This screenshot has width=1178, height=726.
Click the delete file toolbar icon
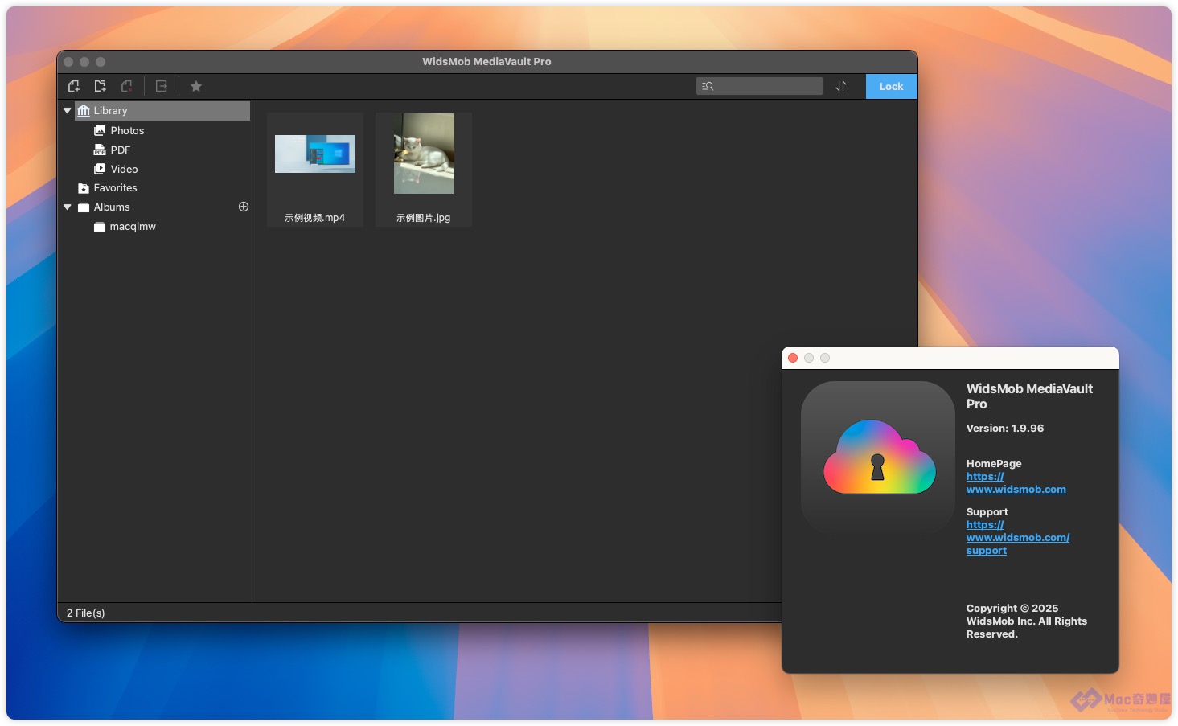coord(127,86)
